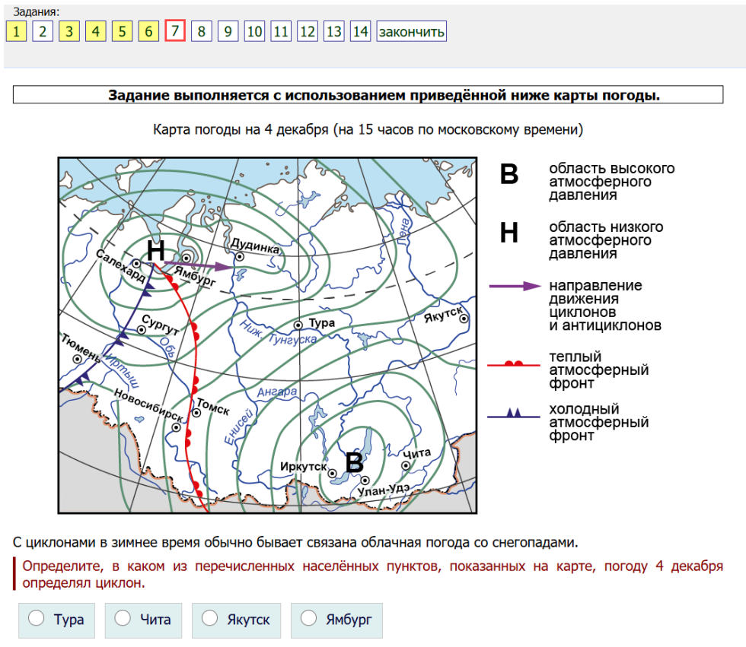Jump to task number 3
This screenshot has height=647, width=746.
(69, 31)
